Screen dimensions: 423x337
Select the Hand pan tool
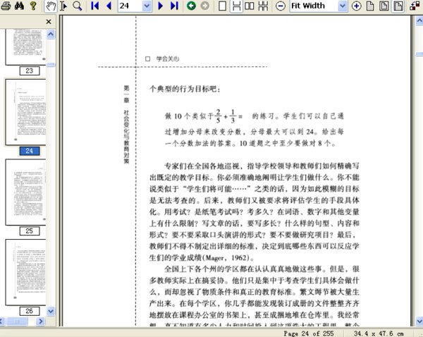point(51,6)
